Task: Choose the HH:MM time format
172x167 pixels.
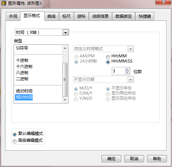Action: point(108,57)
